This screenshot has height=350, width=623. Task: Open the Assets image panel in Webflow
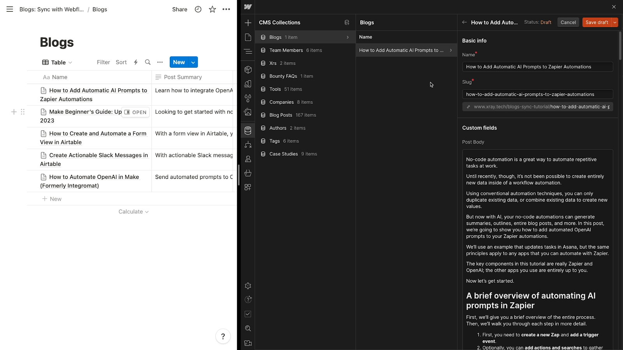coord(248,112)
